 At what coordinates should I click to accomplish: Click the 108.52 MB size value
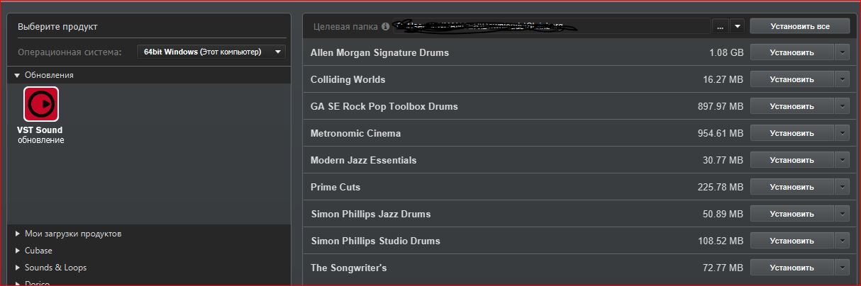point(721,241)
